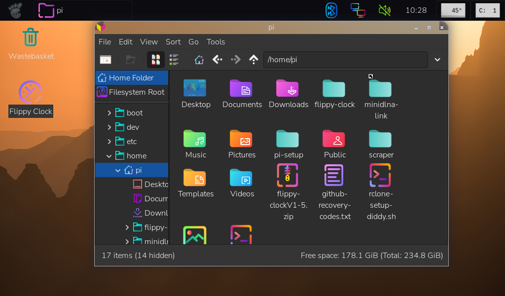Open the Sort menu
Screen dimensions: 505x296
coord(173,42)
